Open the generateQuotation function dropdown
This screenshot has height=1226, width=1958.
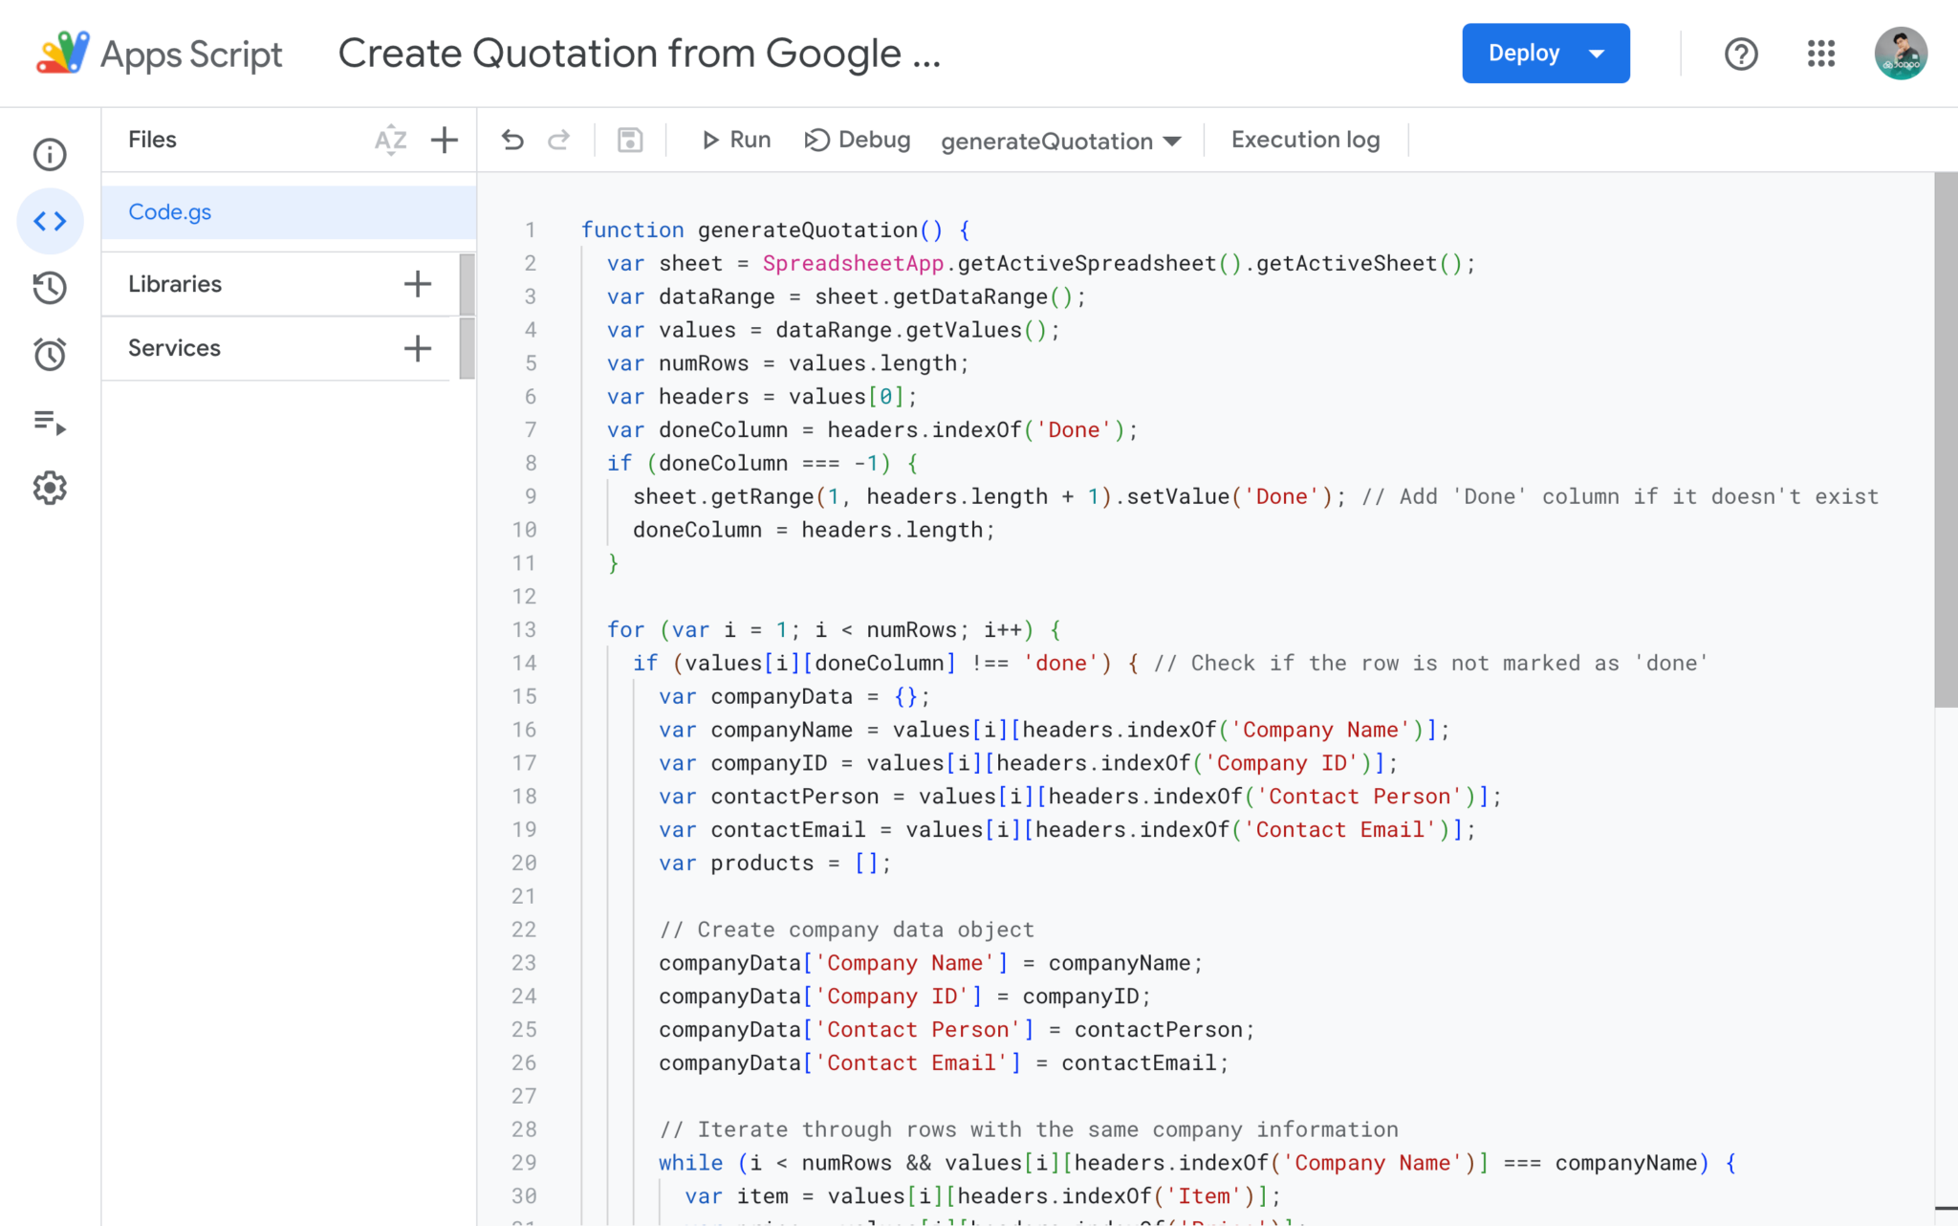pos(1060,141)
